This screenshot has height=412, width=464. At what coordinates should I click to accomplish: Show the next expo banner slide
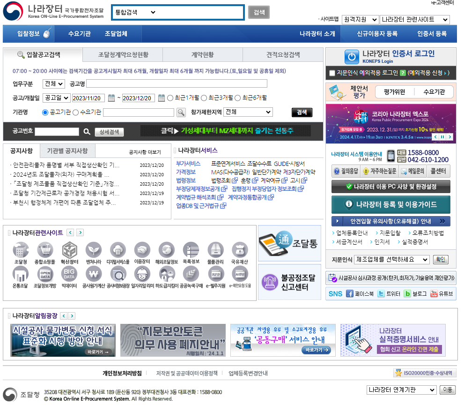(450, 137)
